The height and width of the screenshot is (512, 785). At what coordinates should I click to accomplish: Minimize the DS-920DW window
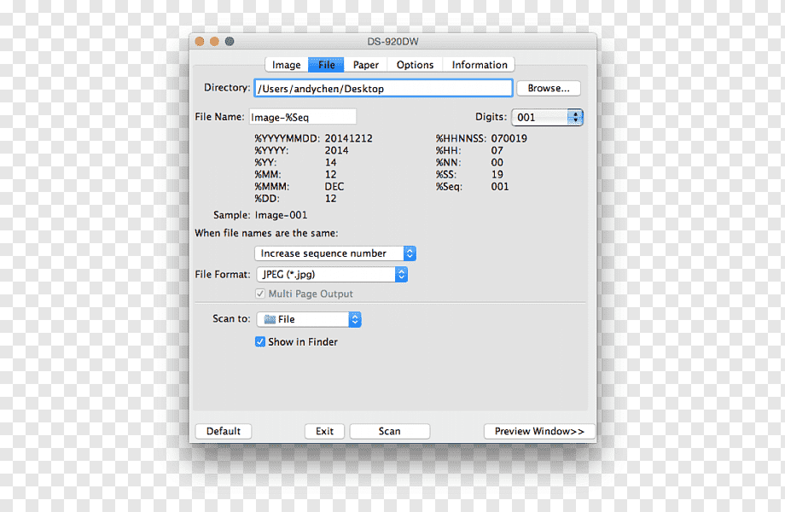214,42
